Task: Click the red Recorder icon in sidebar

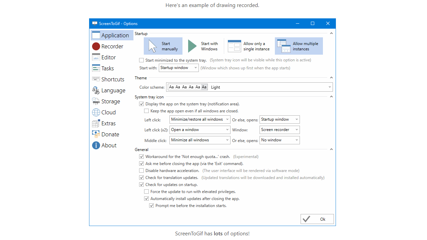Action: pos(96,46)
